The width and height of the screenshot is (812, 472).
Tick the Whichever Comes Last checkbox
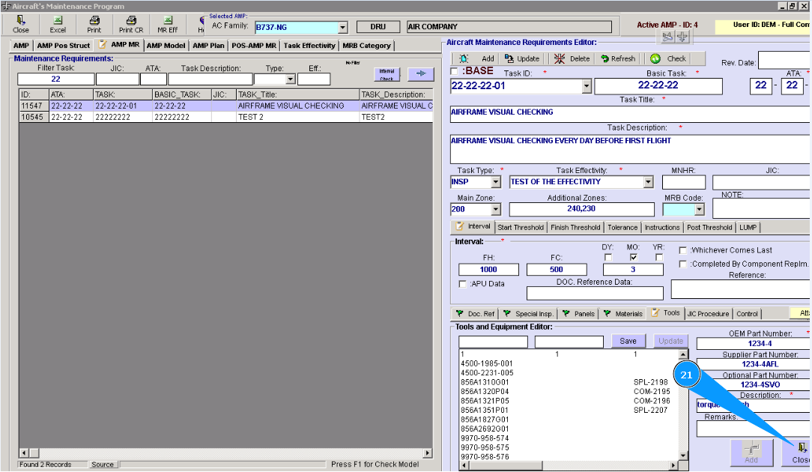click(683, 250)
